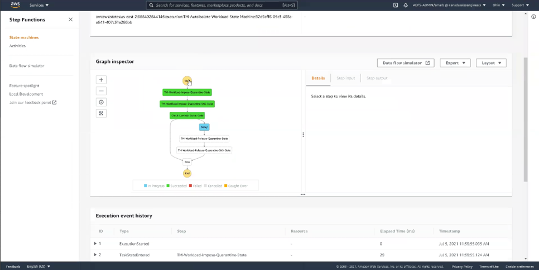Viewport: 539px width, 270px height.
Task: Select the Delay state node
Action: point(204,127)
